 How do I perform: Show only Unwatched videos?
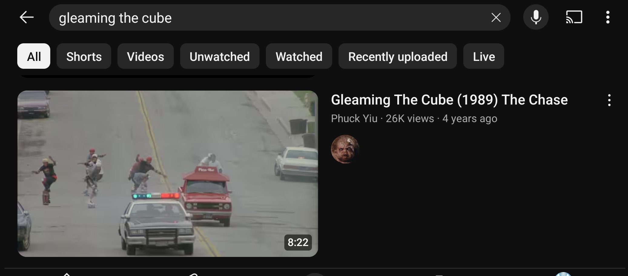220,56
